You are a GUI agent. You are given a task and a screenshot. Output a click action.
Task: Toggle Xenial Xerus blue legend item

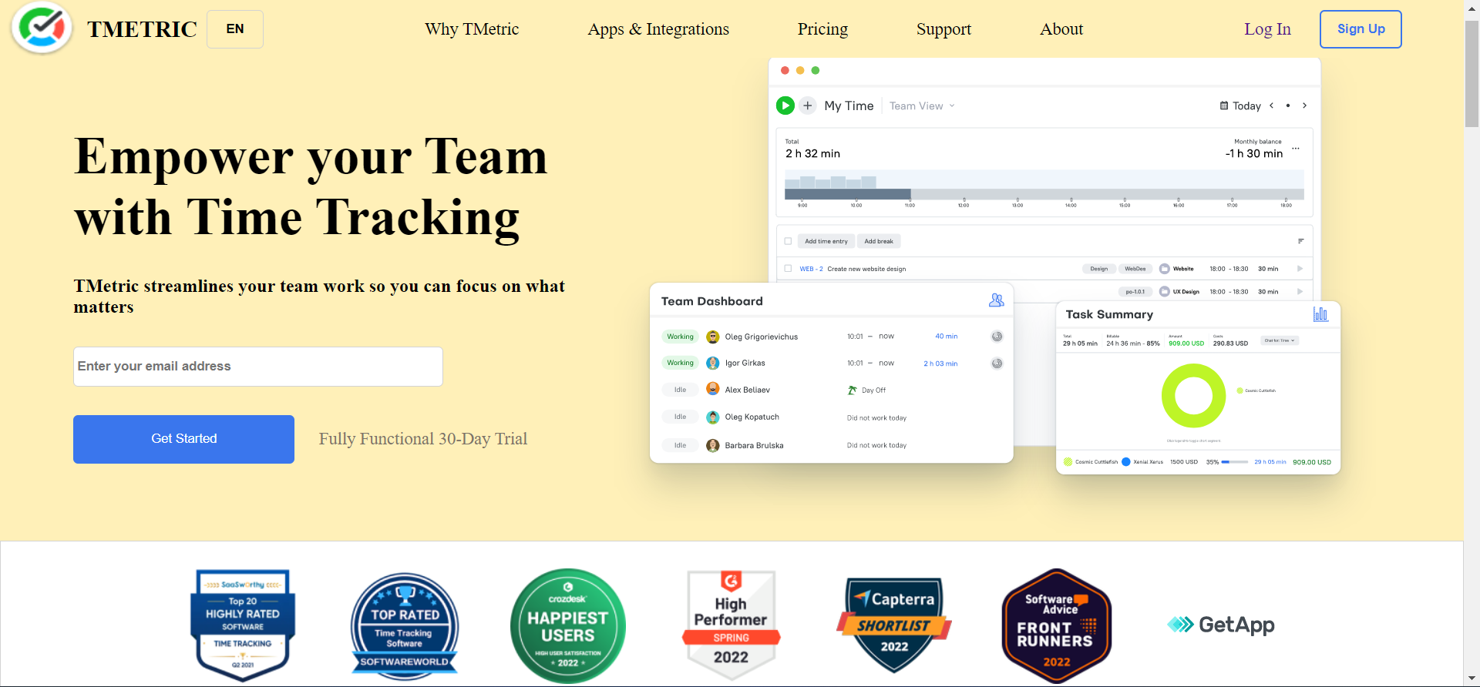click(x=1126, y=462)
